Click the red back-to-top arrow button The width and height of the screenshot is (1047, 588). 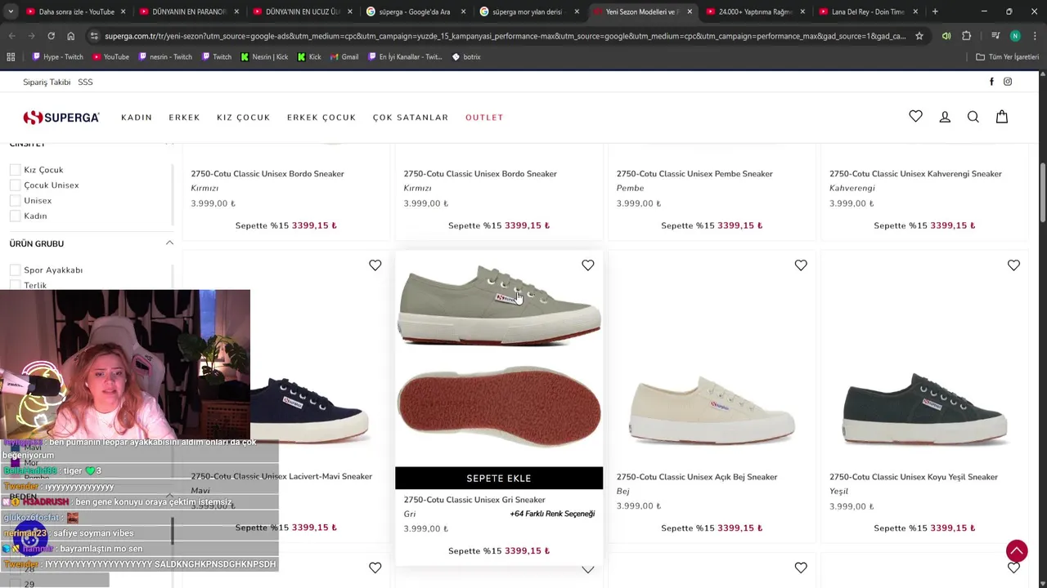pyautogui.click(x=1017, y=550)
